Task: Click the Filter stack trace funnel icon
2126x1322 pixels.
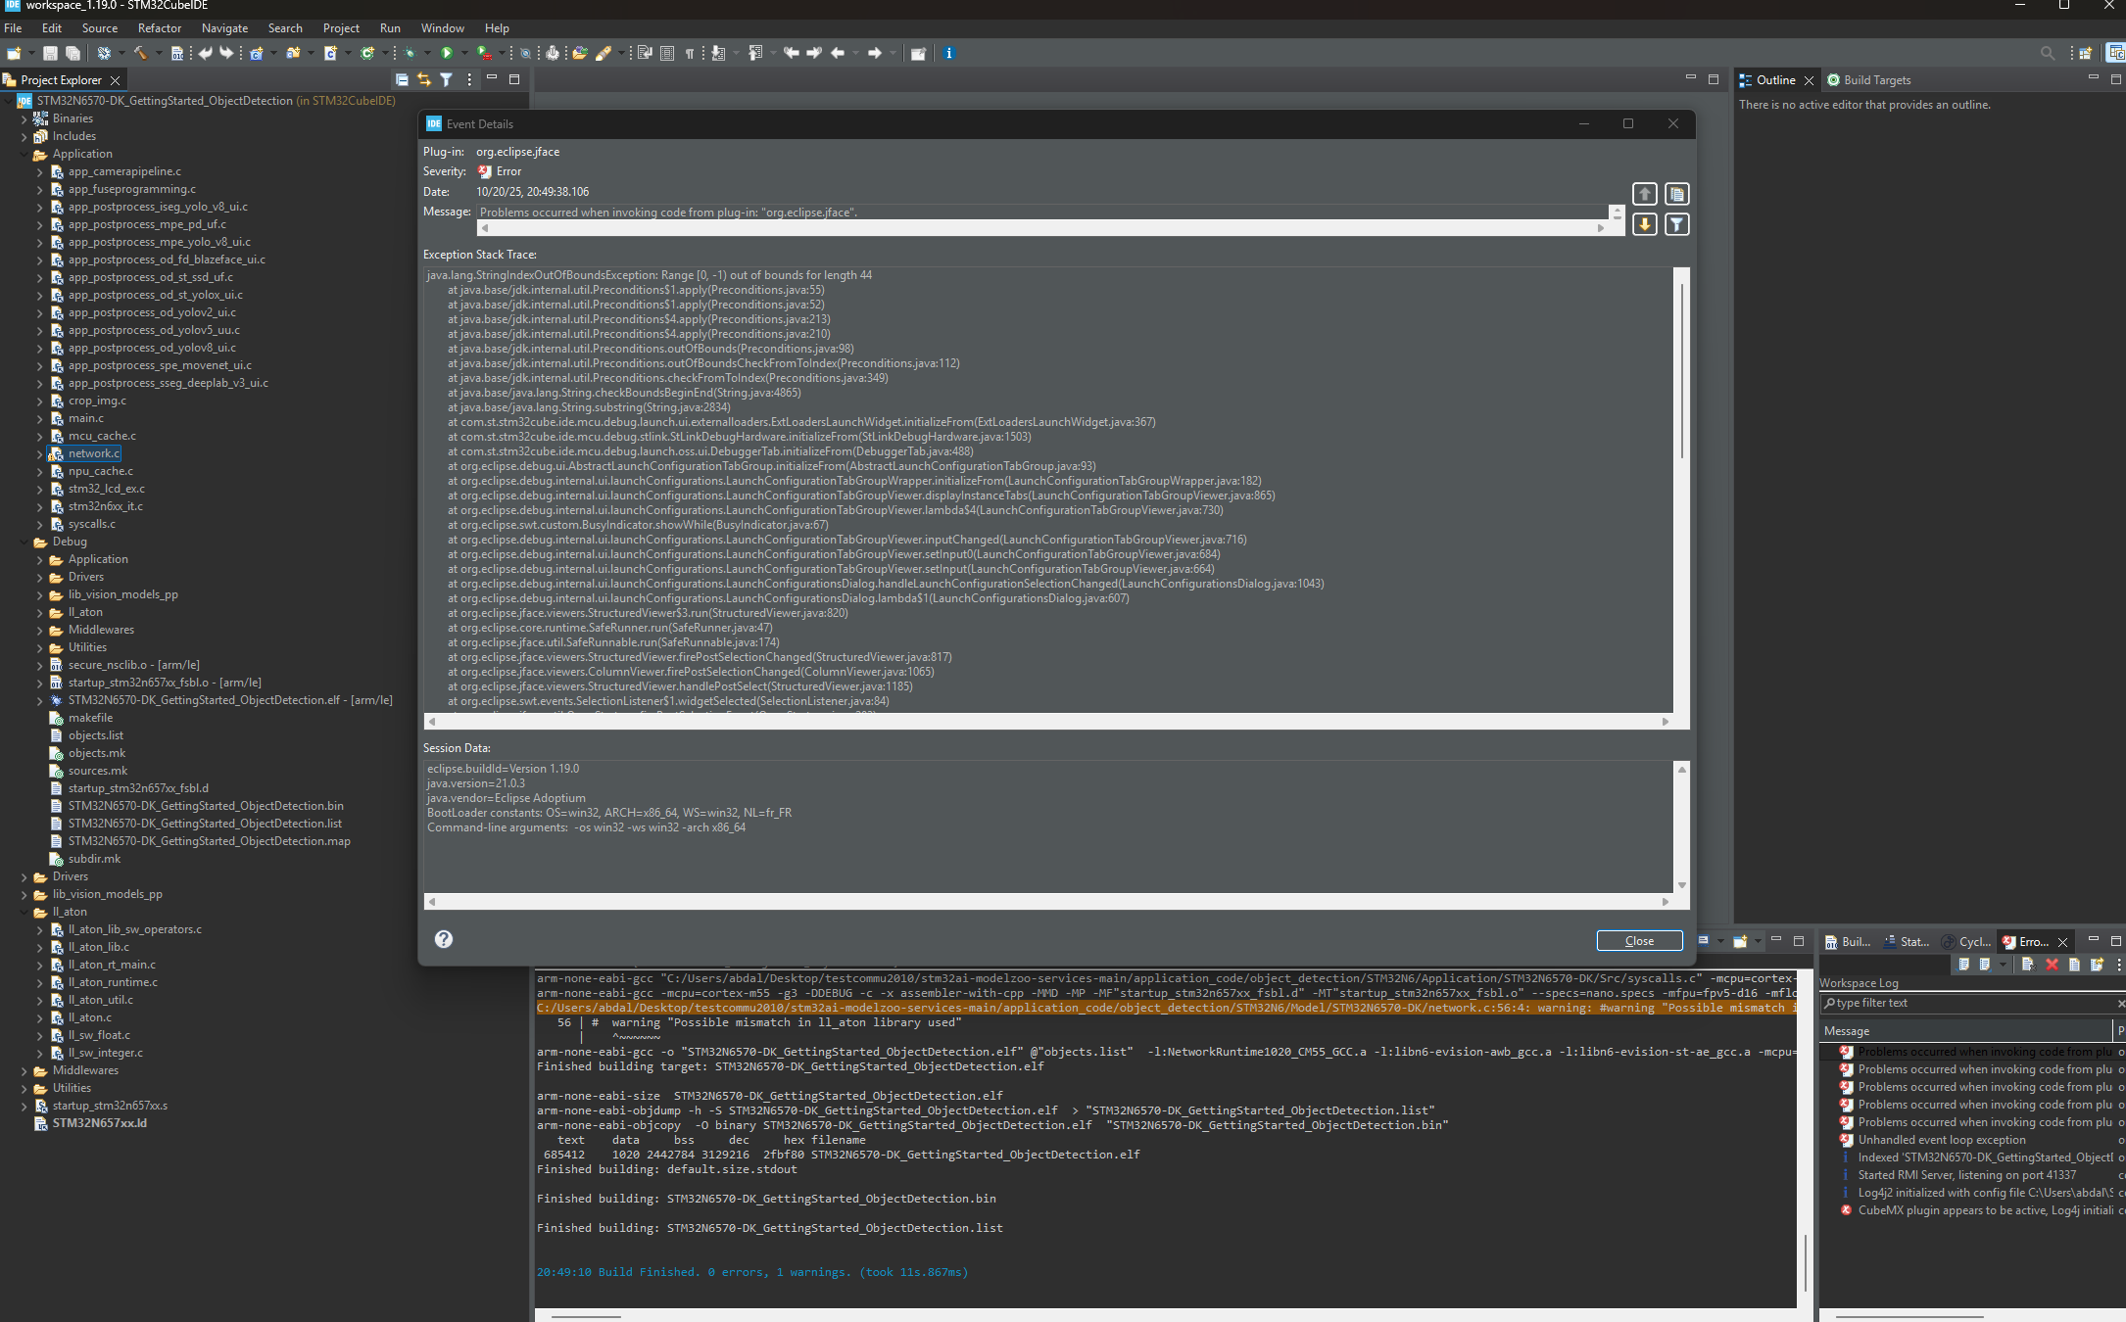Action: (1676, 224)
